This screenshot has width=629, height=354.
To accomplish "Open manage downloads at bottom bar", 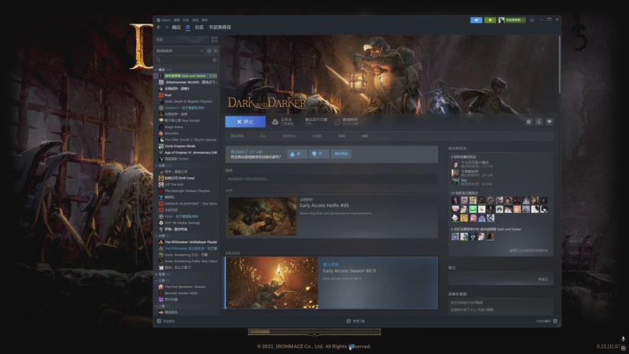I will click(356, 321).
